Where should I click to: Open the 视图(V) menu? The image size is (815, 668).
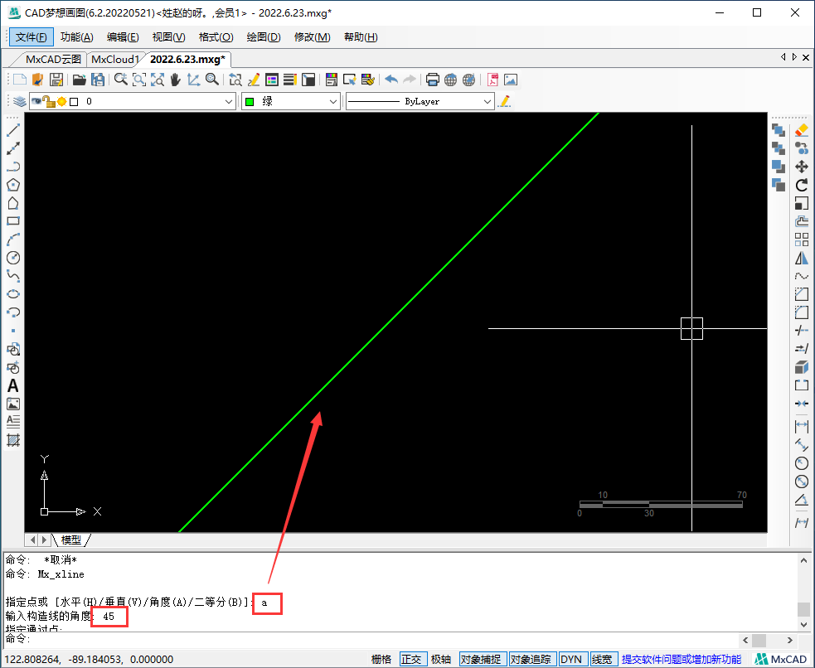[168, 36]
